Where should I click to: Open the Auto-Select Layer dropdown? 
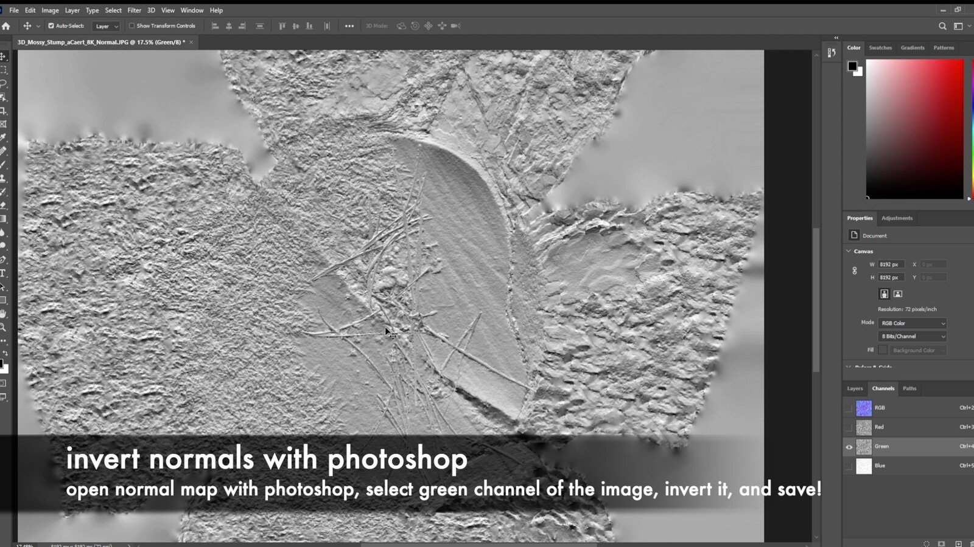tap(107, 26)
